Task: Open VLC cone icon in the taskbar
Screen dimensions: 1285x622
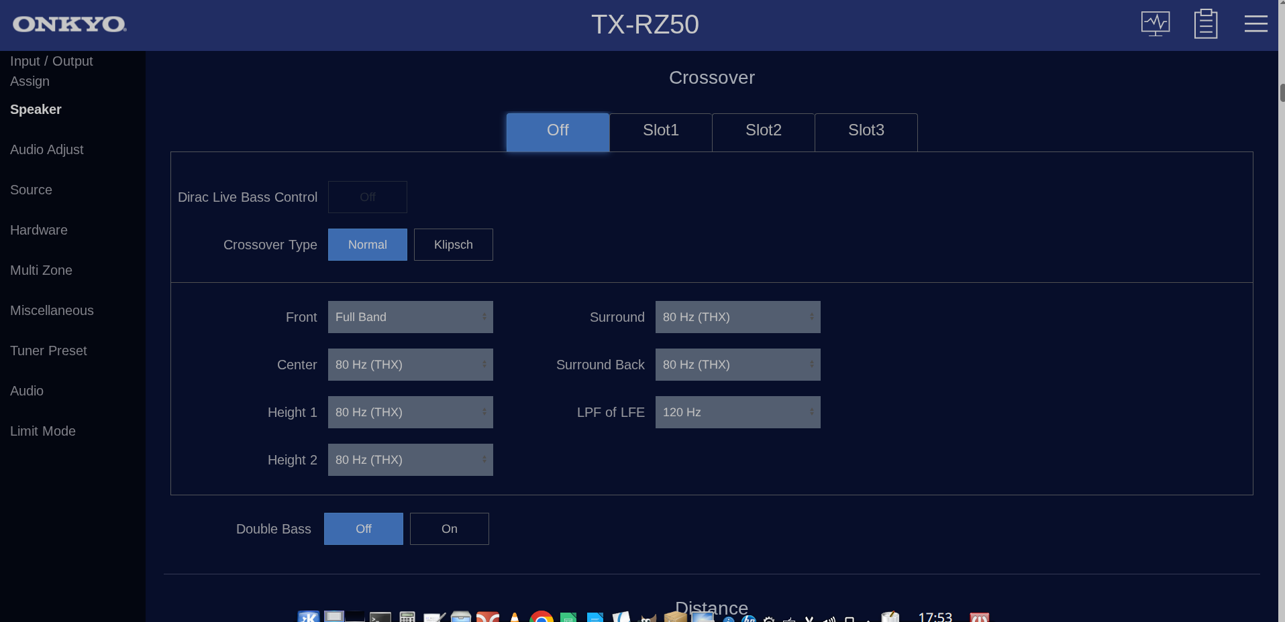Action: [515, 617]
